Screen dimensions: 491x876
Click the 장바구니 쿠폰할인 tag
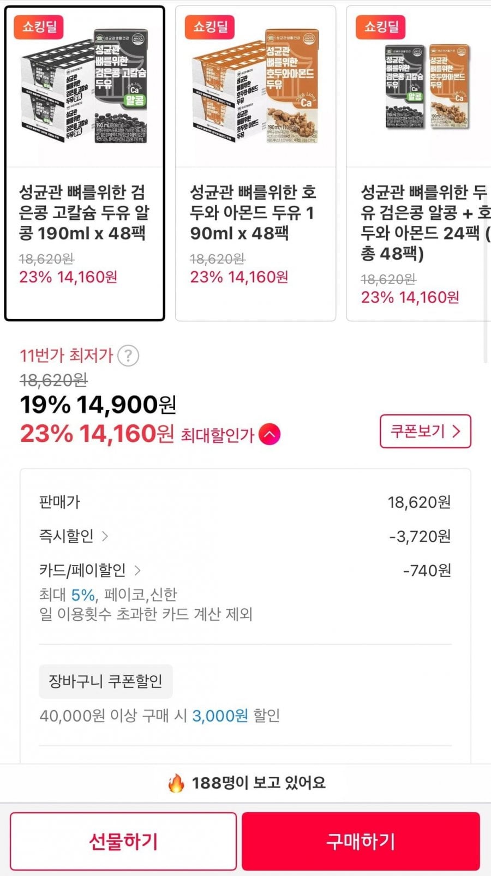pos(106,681)
